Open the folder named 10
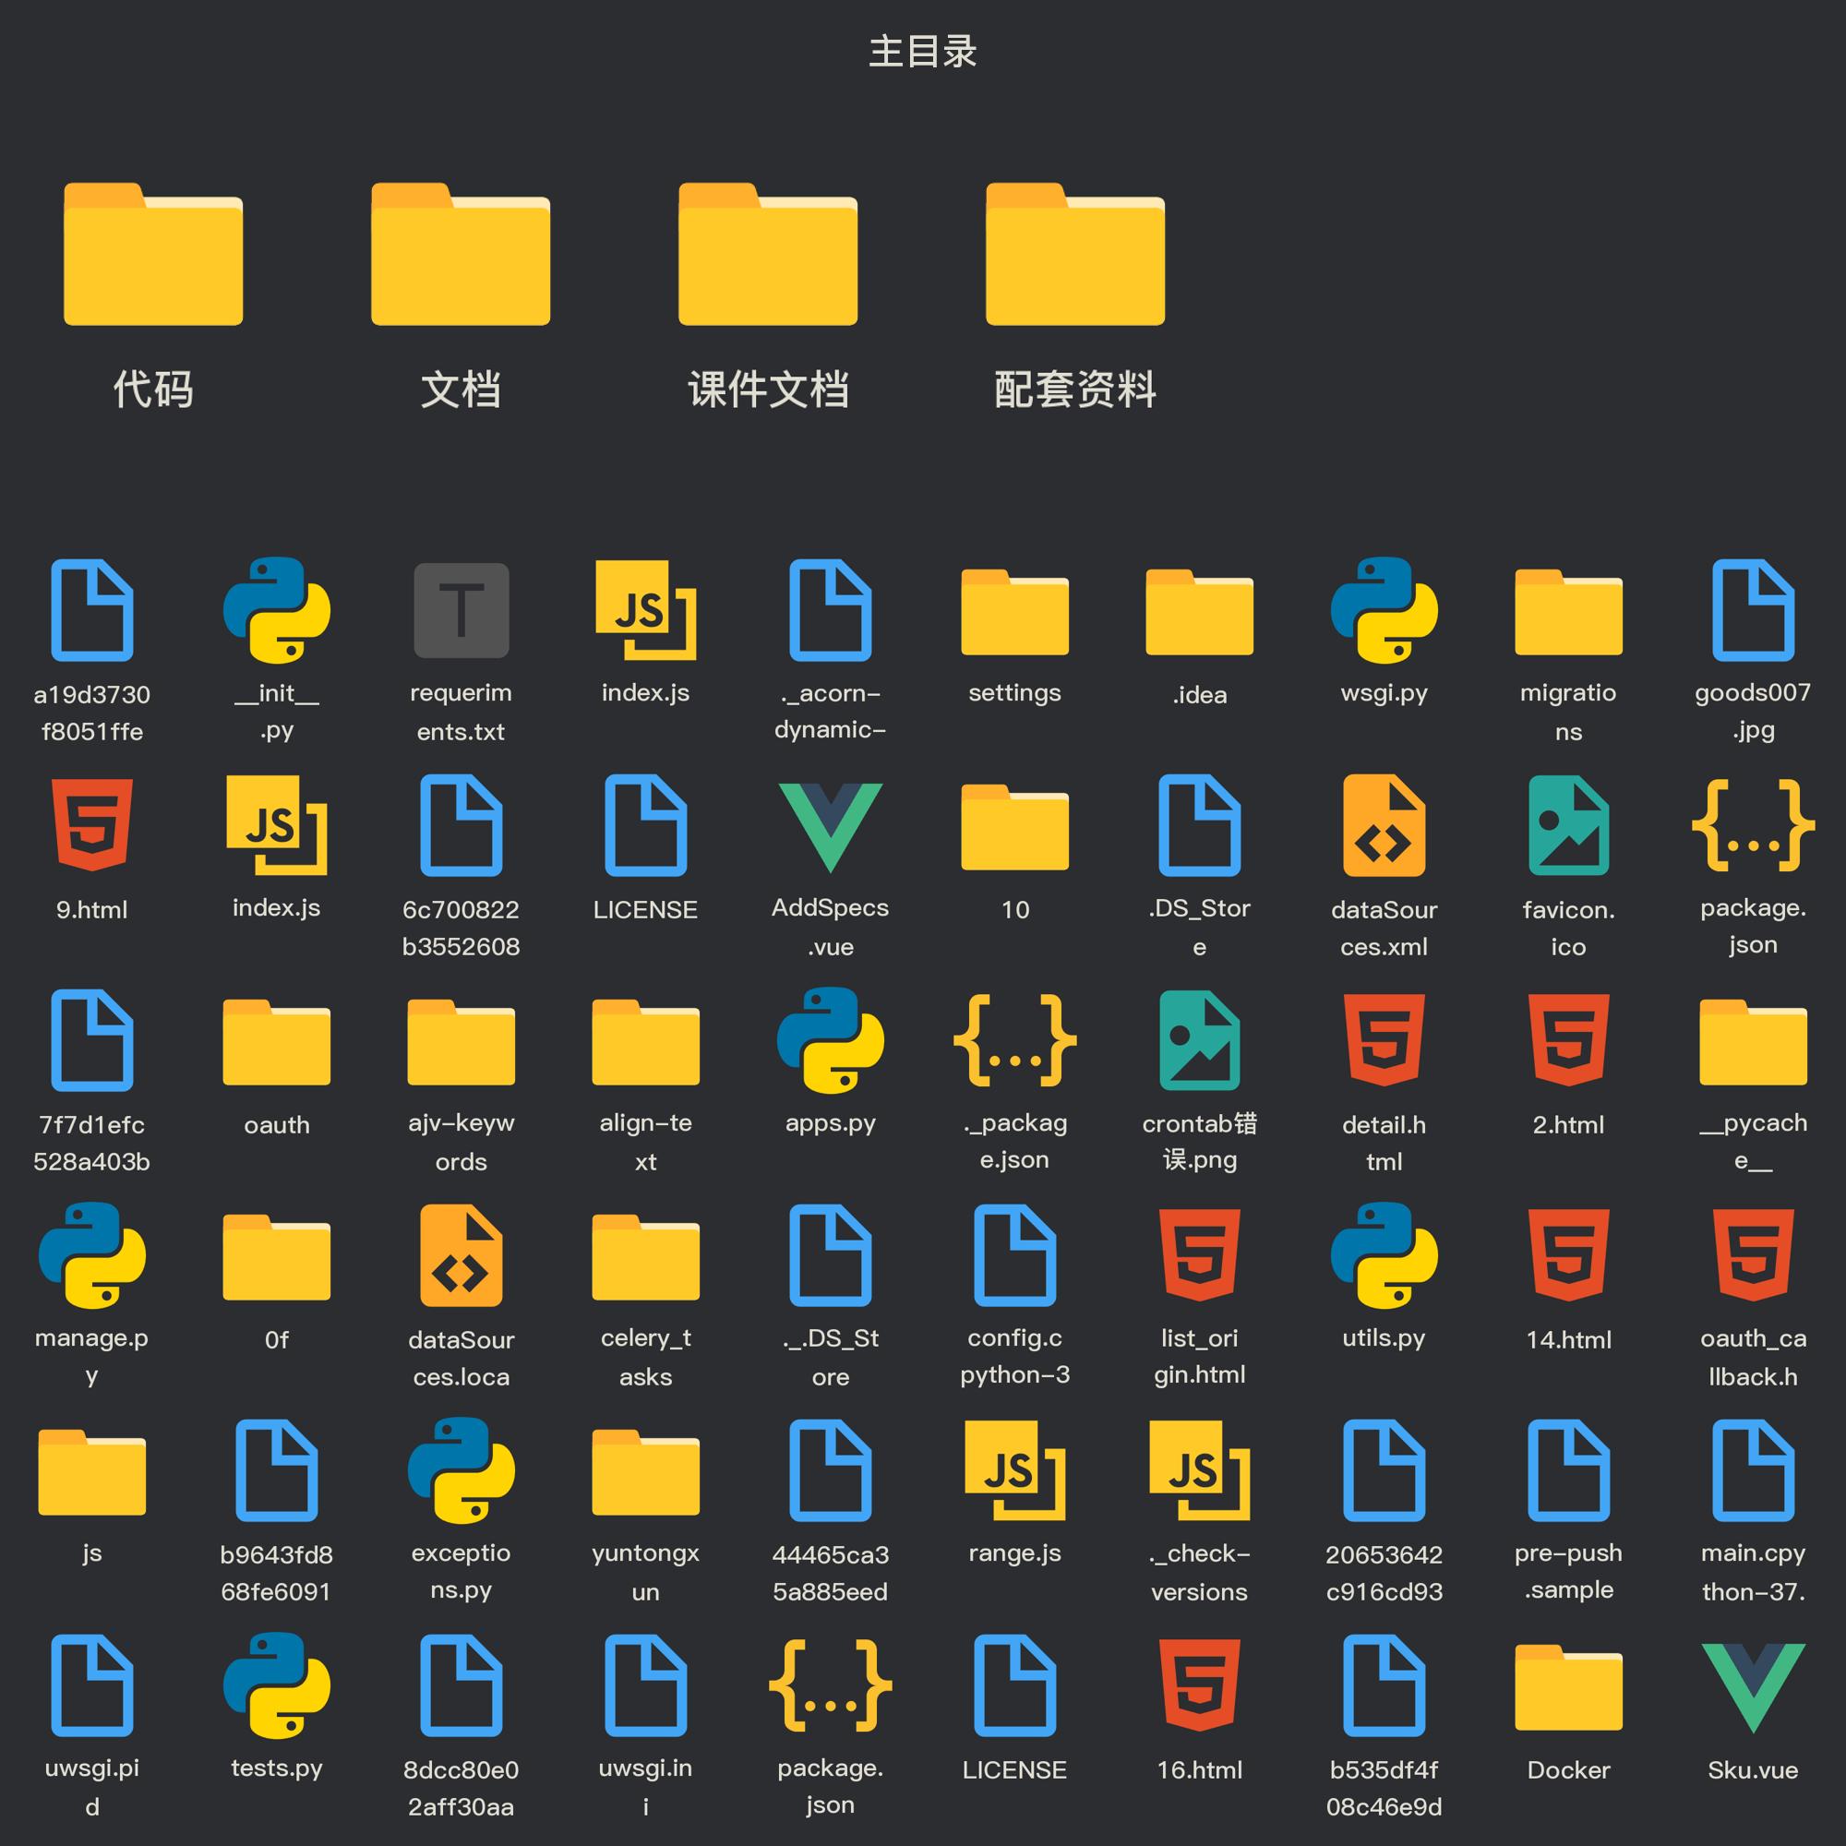Image resolution: width=1846 pixels, height=1846 pixels. click(1014, 826)
